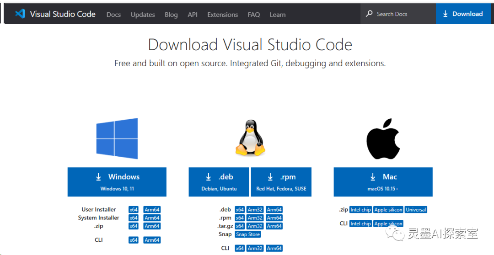Select Arm32 in the Linux CLI row
Viewport: 494px width, 255px height.
point(255,248)
